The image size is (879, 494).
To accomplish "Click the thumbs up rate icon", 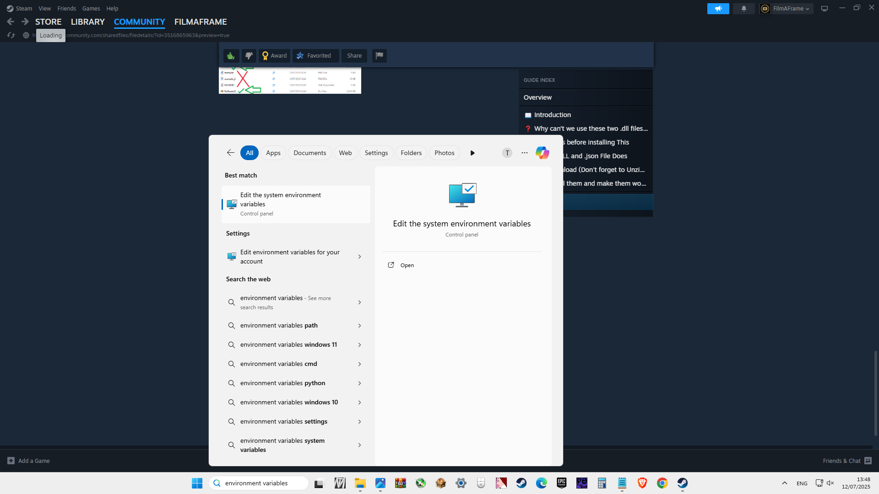I will (x=231, y=56).
